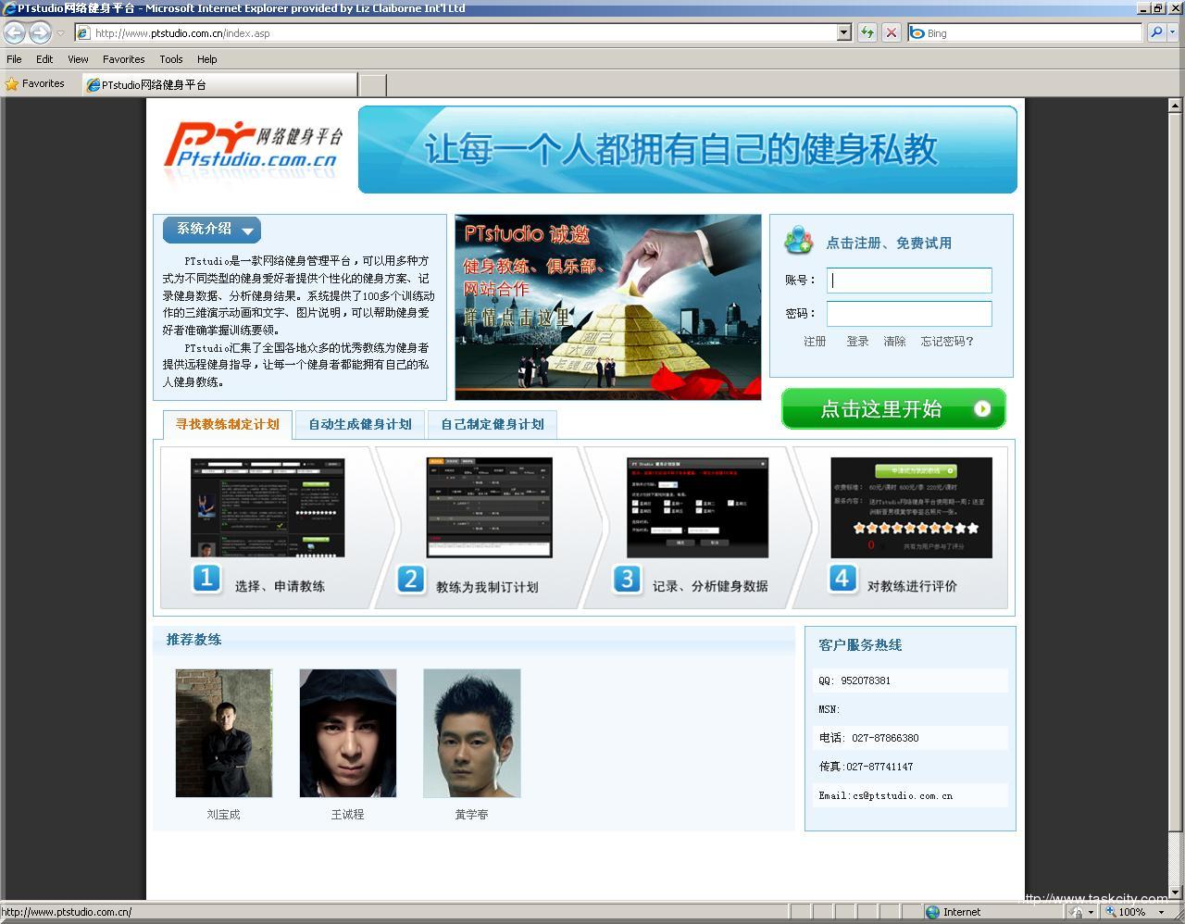Select the 寻找教练制定计划 tab

(x=228, y=424)
